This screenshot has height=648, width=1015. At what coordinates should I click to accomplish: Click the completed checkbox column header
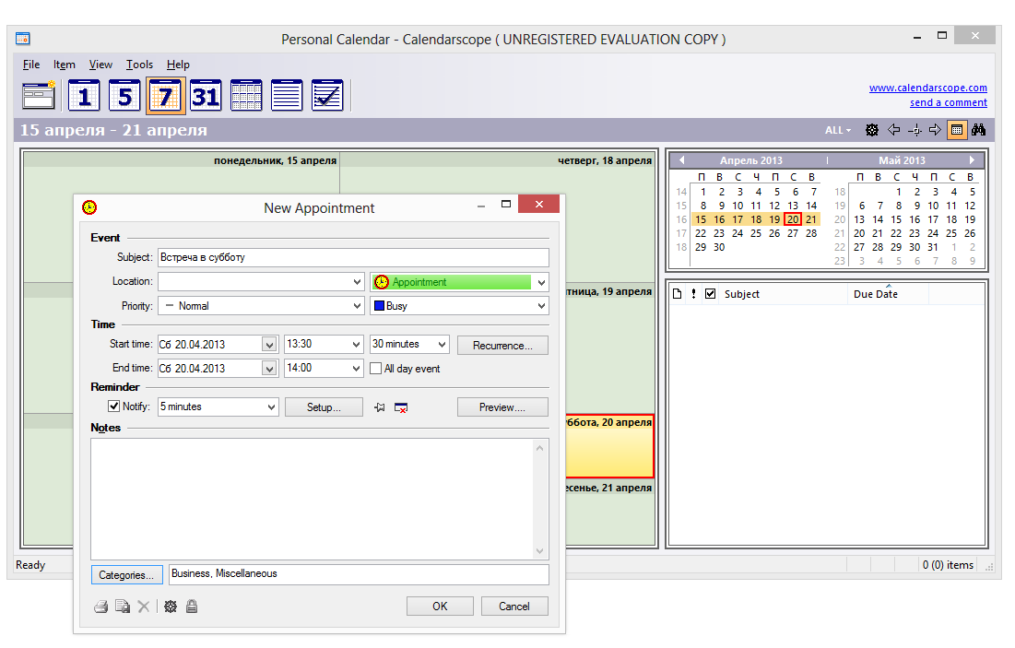[710, 294]
